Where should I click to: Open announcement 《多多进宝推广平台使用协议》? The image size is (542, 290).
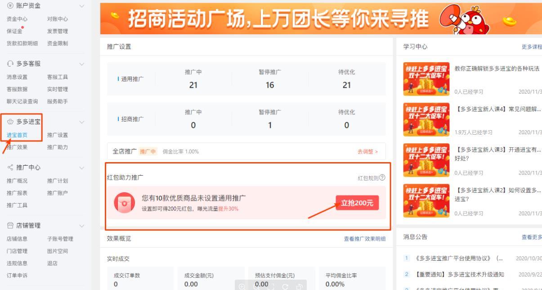[x=460, y=258]
